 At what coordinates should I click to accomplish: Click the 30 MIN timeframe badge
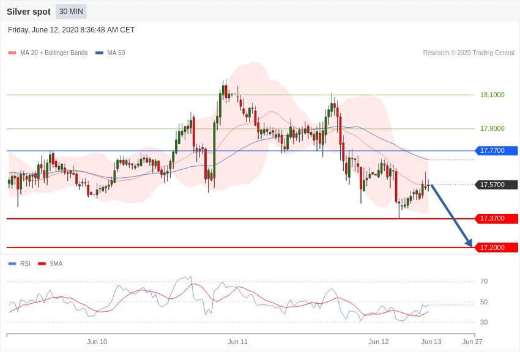pyautogui.click(x=71, y=12)
